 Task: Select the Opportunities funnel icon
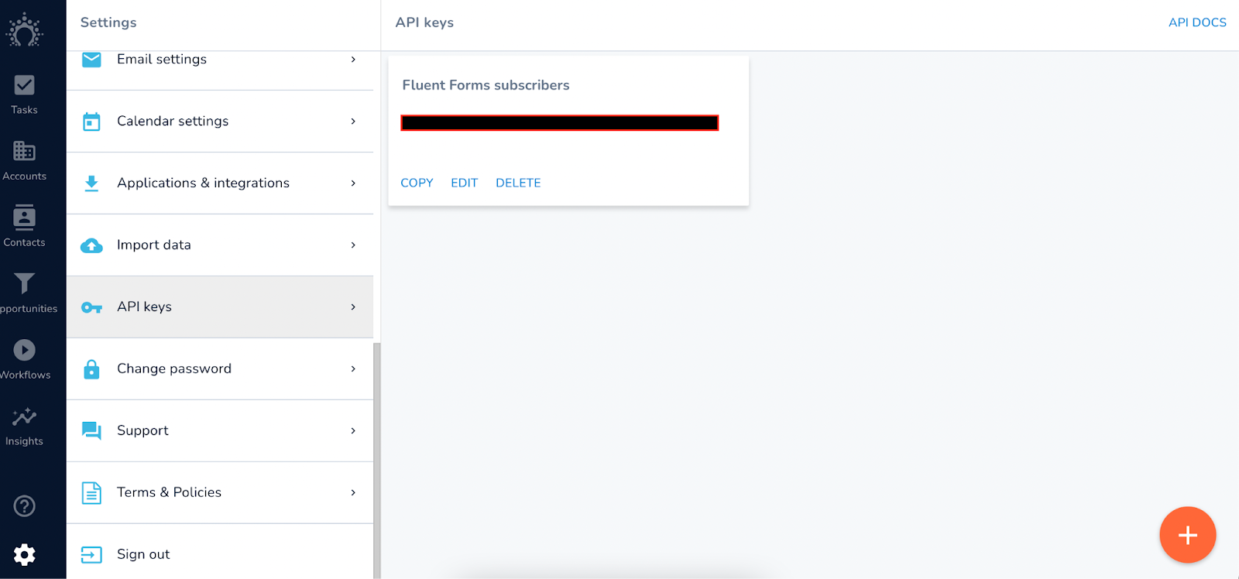coord(24,283)
